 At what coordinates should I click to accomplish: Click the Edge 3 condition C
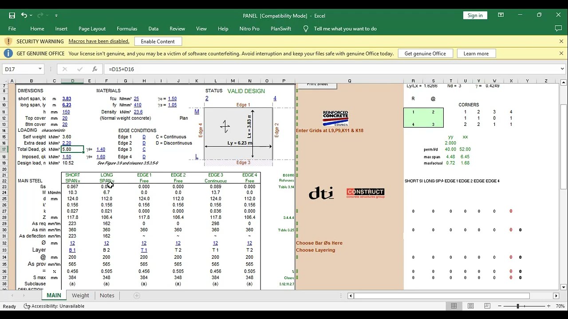coord(144,150)
